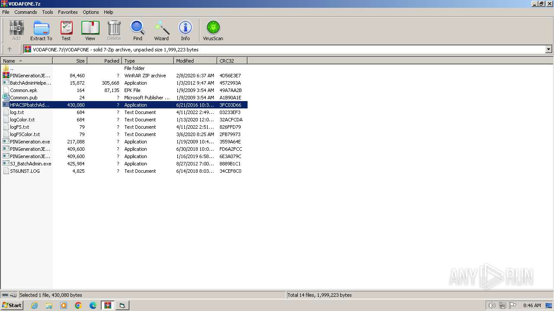Image resolution: width=554 pixels, height=311 pixels.
Task: Open Internet Explorer from taskbar
Action: 34,305
